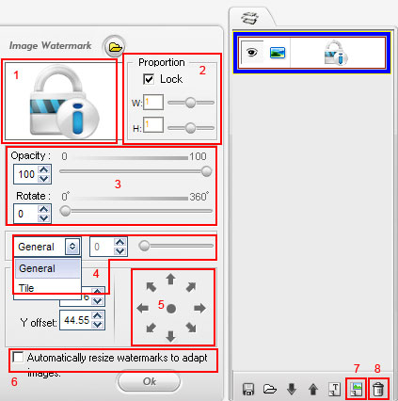
Task: Increase the Opacity value with the up stepper
Action: point(43,169)
